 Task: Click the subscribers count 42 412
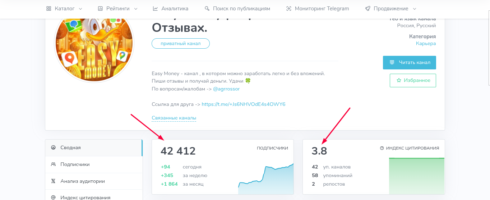pyautogui.click(x=178, y=151)
